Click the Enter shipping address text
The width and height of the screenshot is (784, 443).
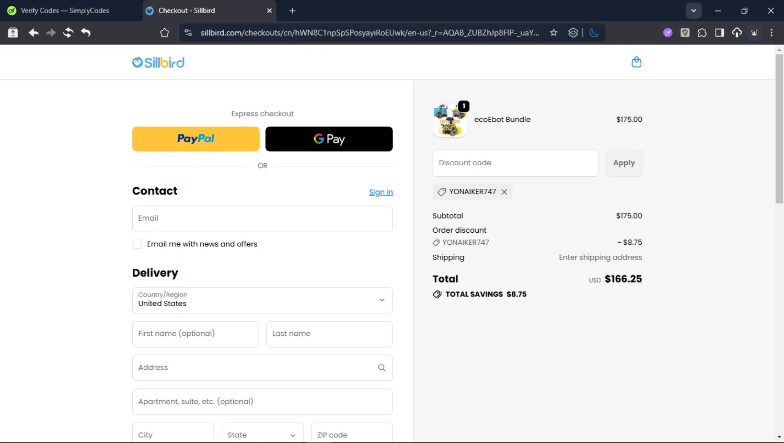[x=601, y=257]
